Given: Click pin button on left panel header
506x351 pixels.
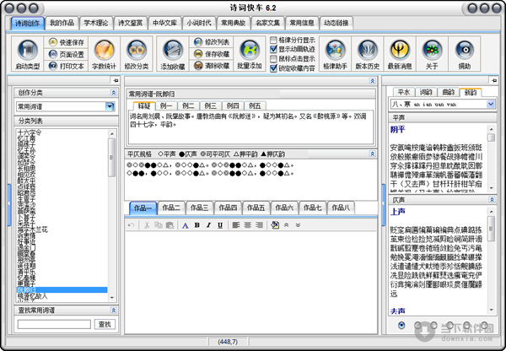Looking at the screenshot, I should pyautogui.click(x=116, y=80).
